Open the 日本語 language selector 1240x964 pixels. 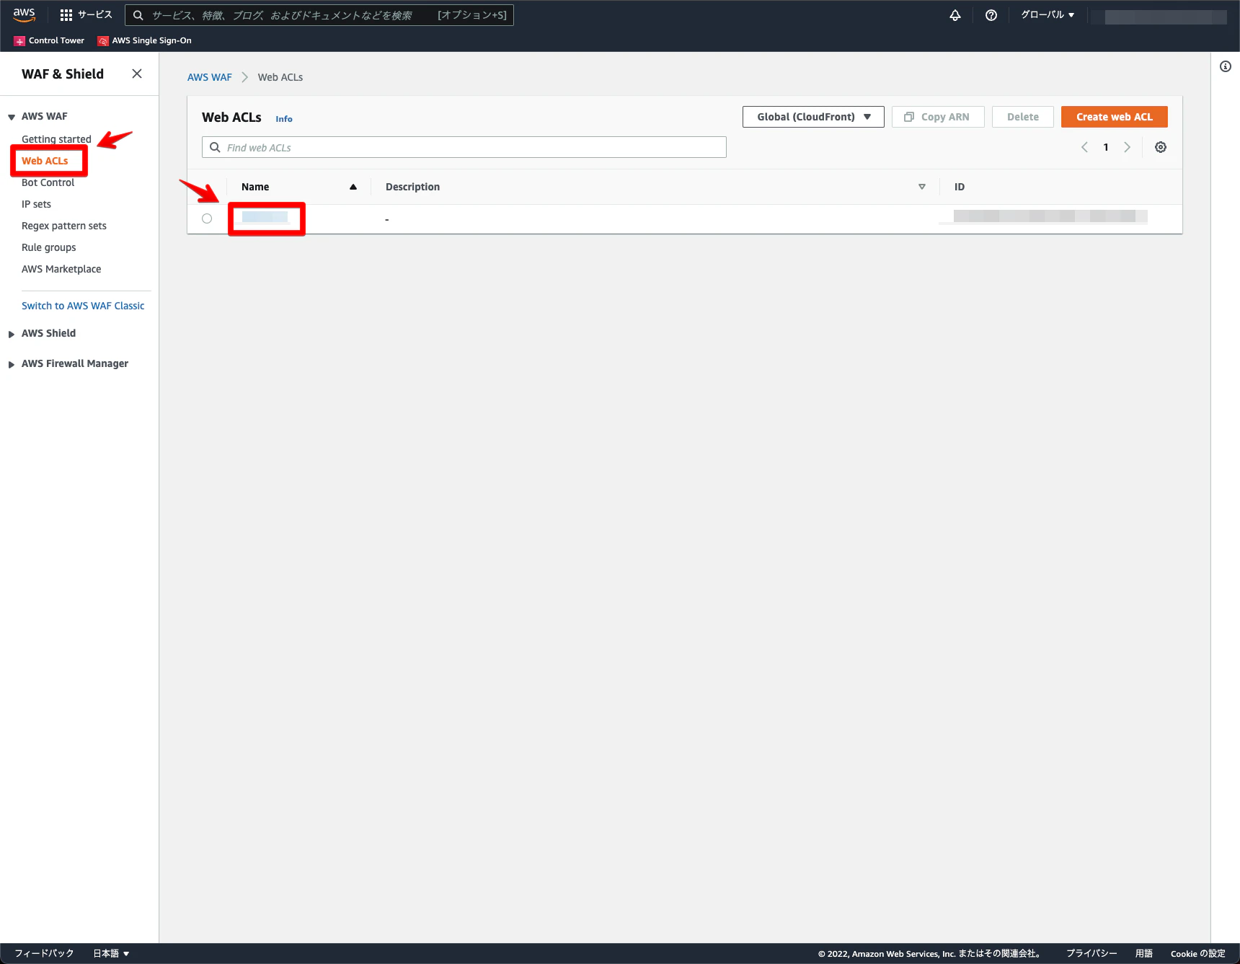pos(111,953)
